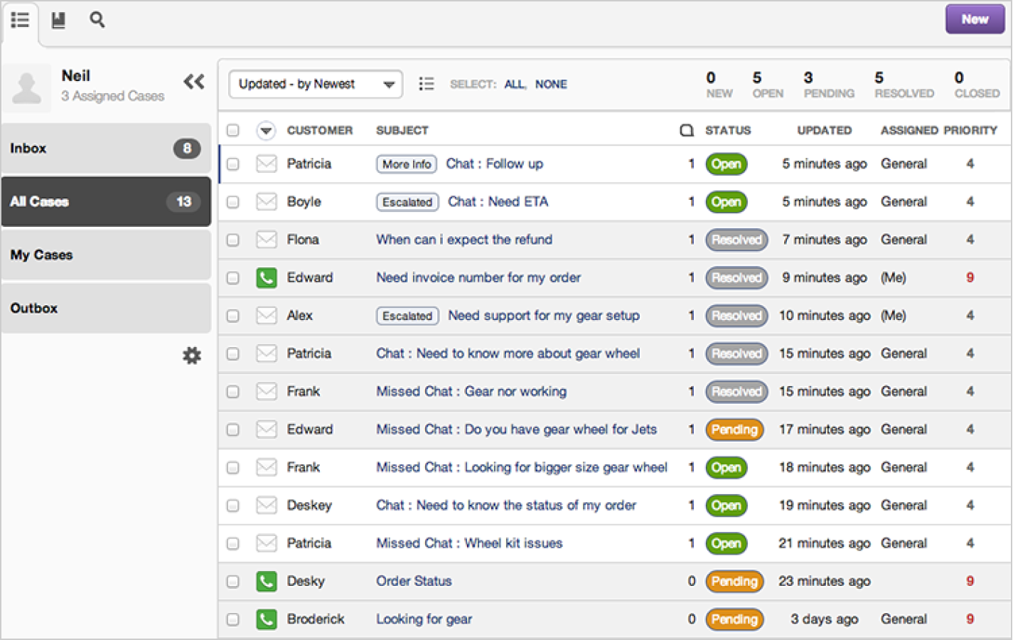1013x640 pixels.
Task: Open the 'Updated - by Newest' sort dropdown
Action: pyautogui.click(x=316, y=84)
